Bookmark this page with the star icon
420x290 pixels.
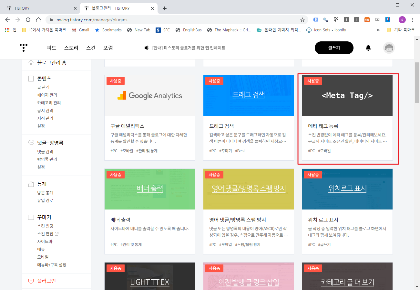pos(302,20)
